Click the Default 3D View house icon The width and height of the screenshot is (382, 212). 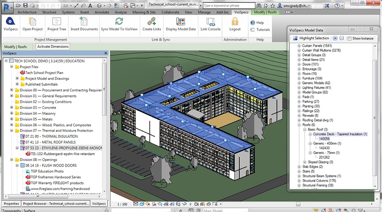coord(99,6)
